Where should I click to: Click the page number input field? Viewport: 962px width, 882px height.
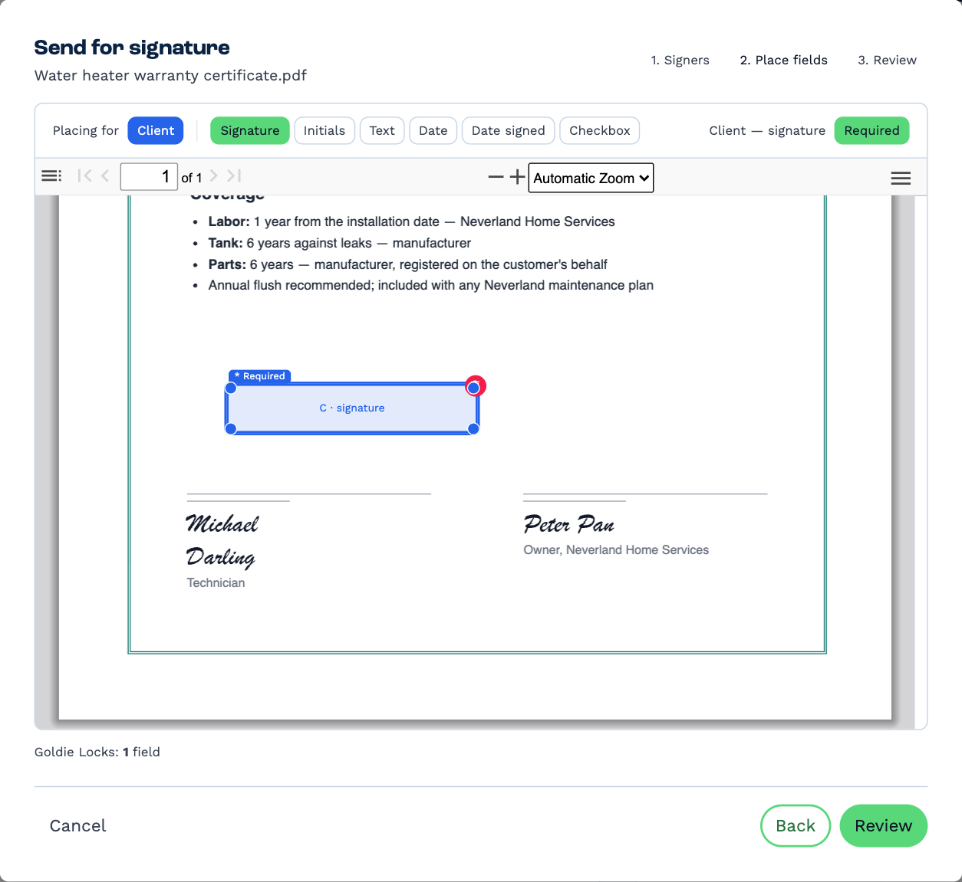(x=149, y=176)
